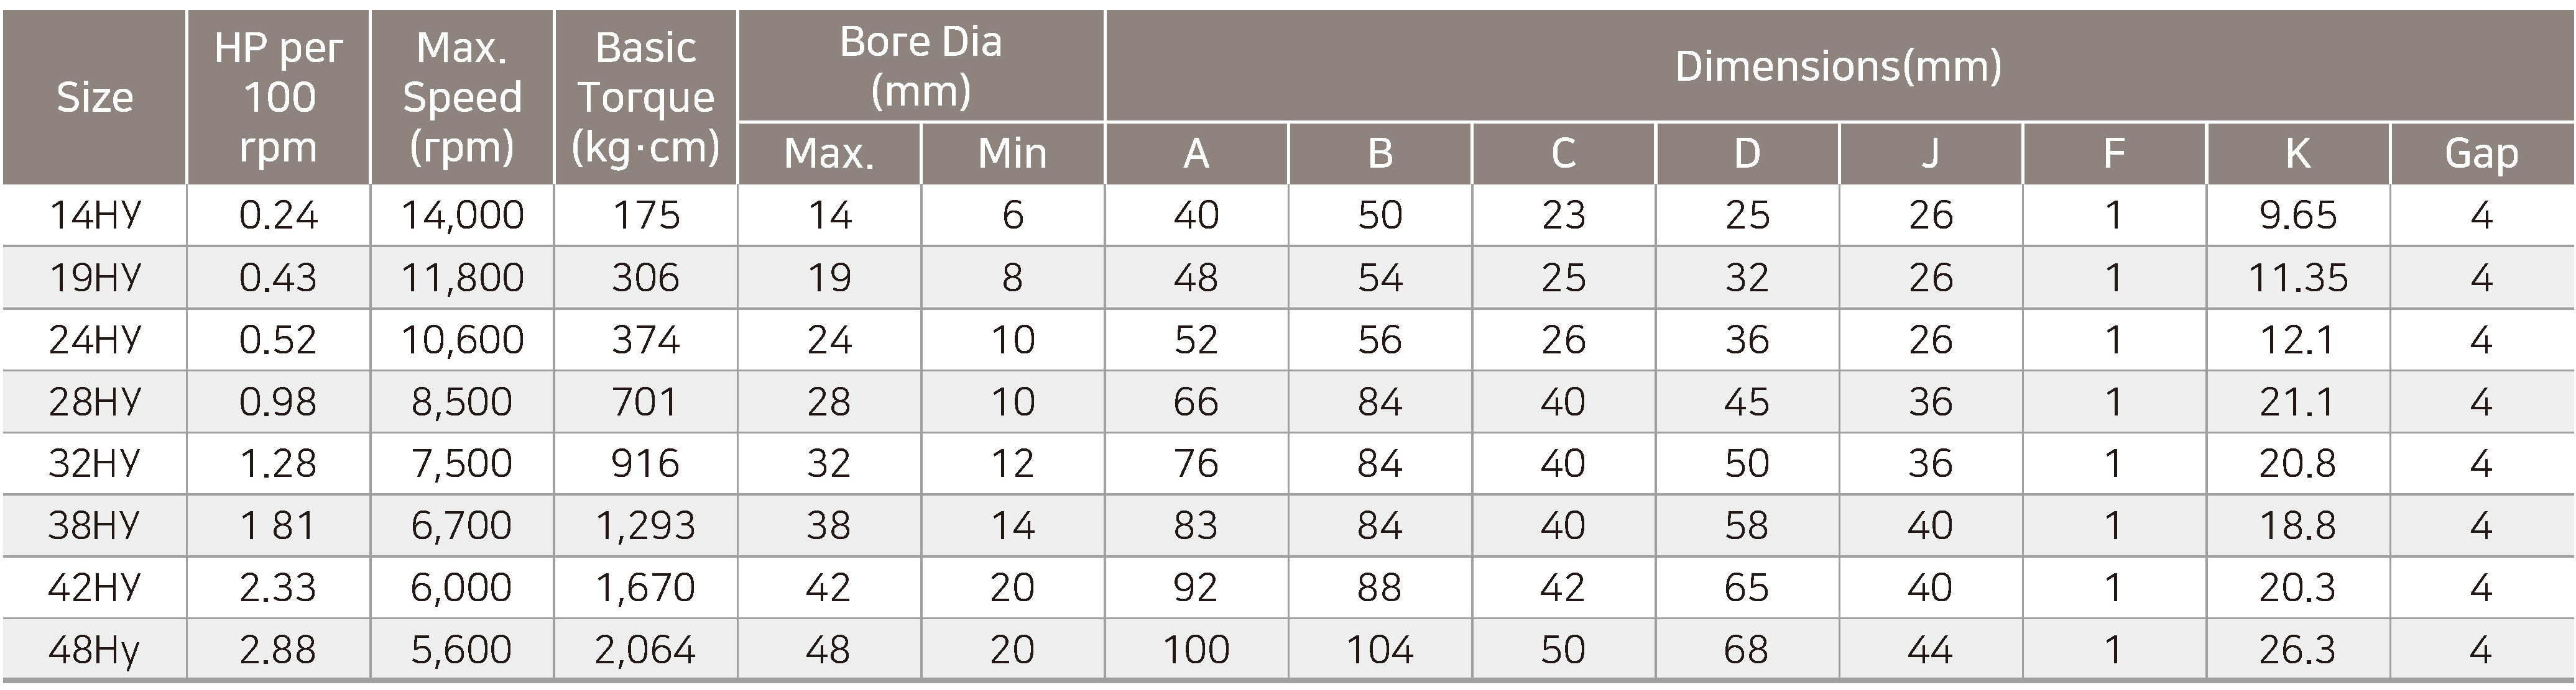This screenshot has height=690, width=2576.
Task: Select the K column header
Action: pyautogui.click(x=2297, y=154)
